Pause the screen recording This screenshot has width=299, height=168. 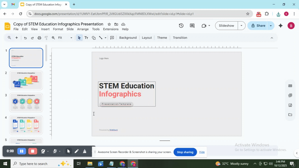coord(22,151)
